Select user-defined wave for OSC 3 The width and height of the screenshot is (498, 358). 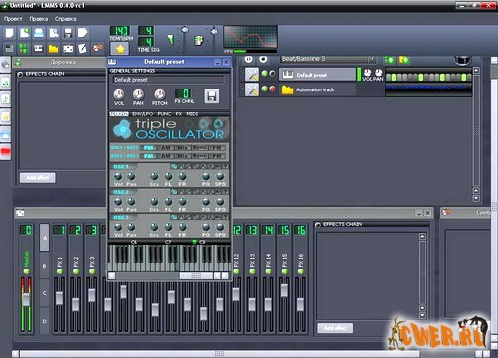tap(225, 217)
